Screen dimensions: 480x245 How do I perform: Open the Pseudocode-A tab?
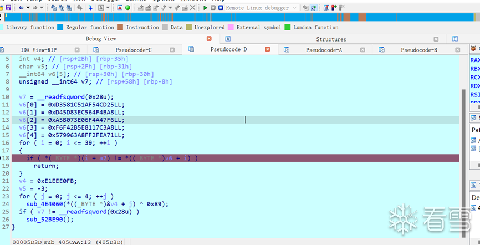(x=324, y=50)
